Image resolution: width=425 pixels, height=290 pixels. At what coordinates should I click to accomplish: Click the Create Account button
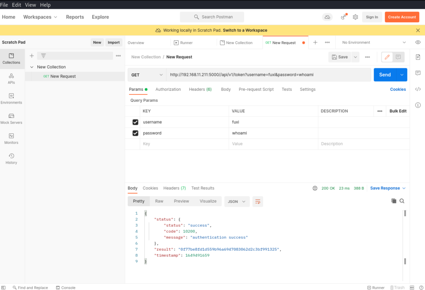point(402,17)
